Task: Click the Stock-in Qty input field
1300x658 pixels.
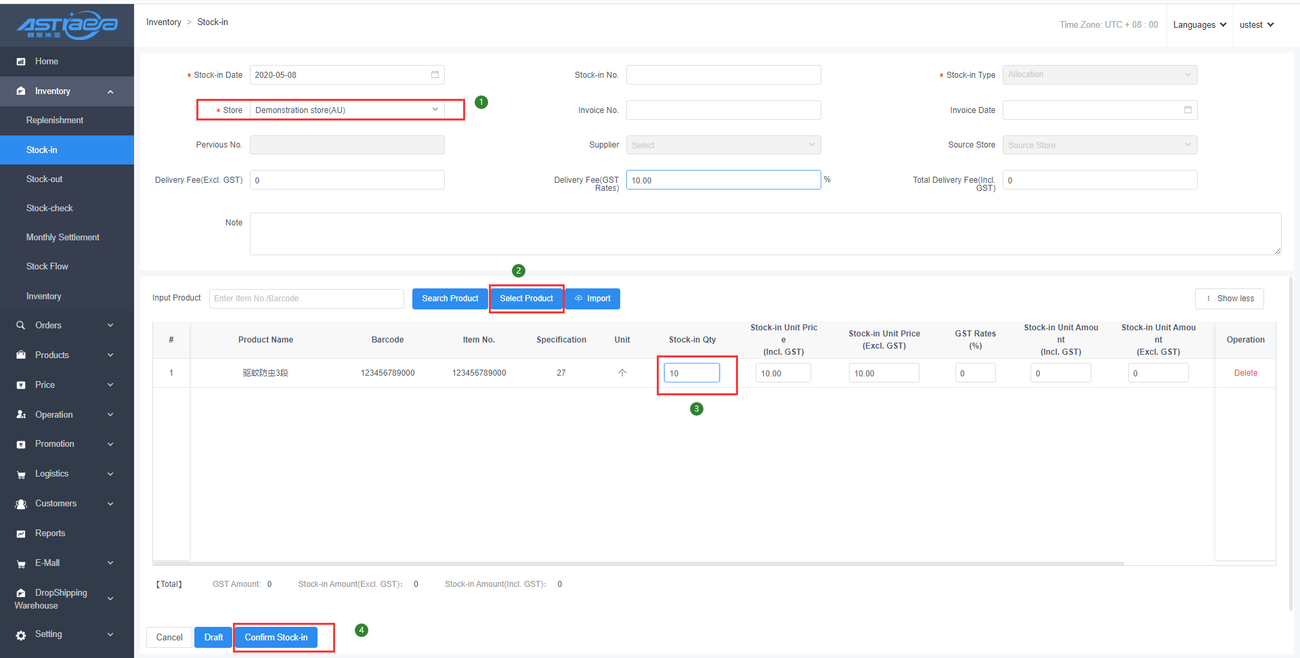Action: (x=691, y=373)
